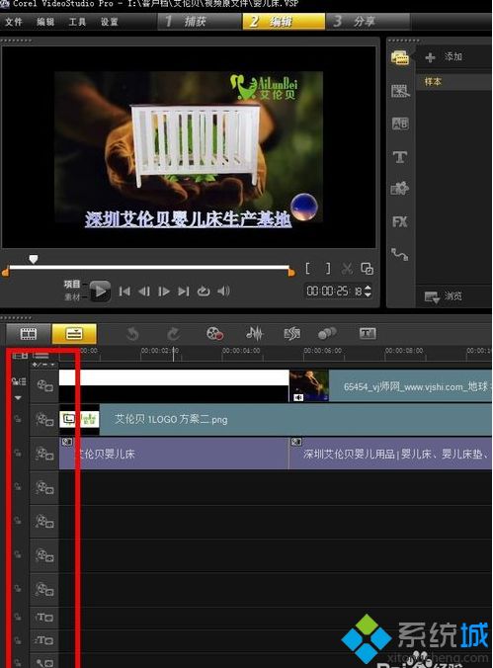Click the left orange trim marker
This screenshot has height=668, width=493.
tap(6, 272)
